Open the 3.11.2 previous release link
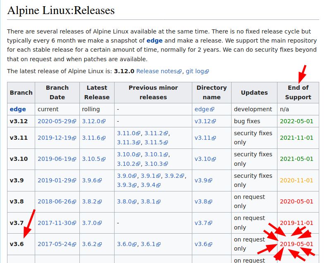This screenshot has width=325, height=263. pos(156,133)
